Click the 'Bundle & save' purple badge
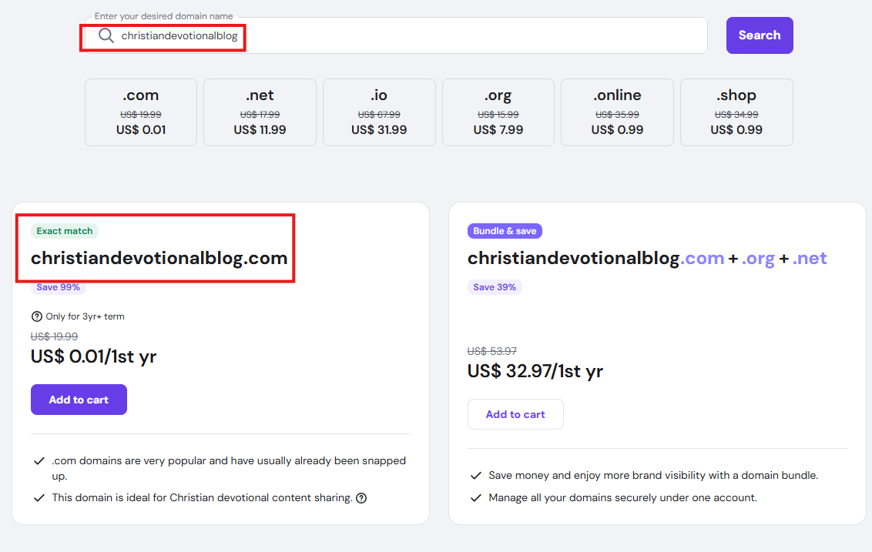Screen dimensions: 872x552 (505, 231)
